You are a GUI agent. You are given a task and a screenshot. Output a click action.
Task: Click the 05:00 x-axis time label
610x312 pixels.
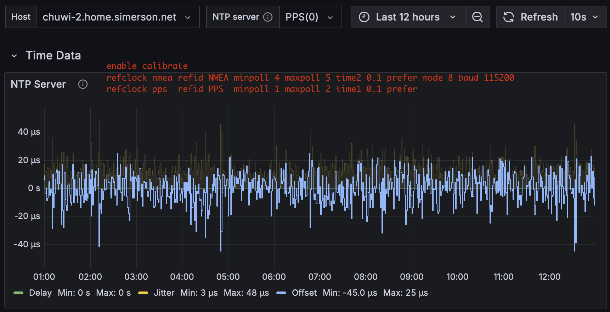[228, 277]
